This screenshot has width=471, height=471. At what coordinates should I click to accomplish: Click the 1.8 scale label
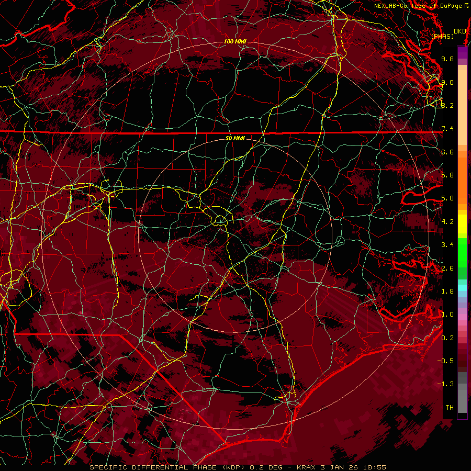point(447,291)
